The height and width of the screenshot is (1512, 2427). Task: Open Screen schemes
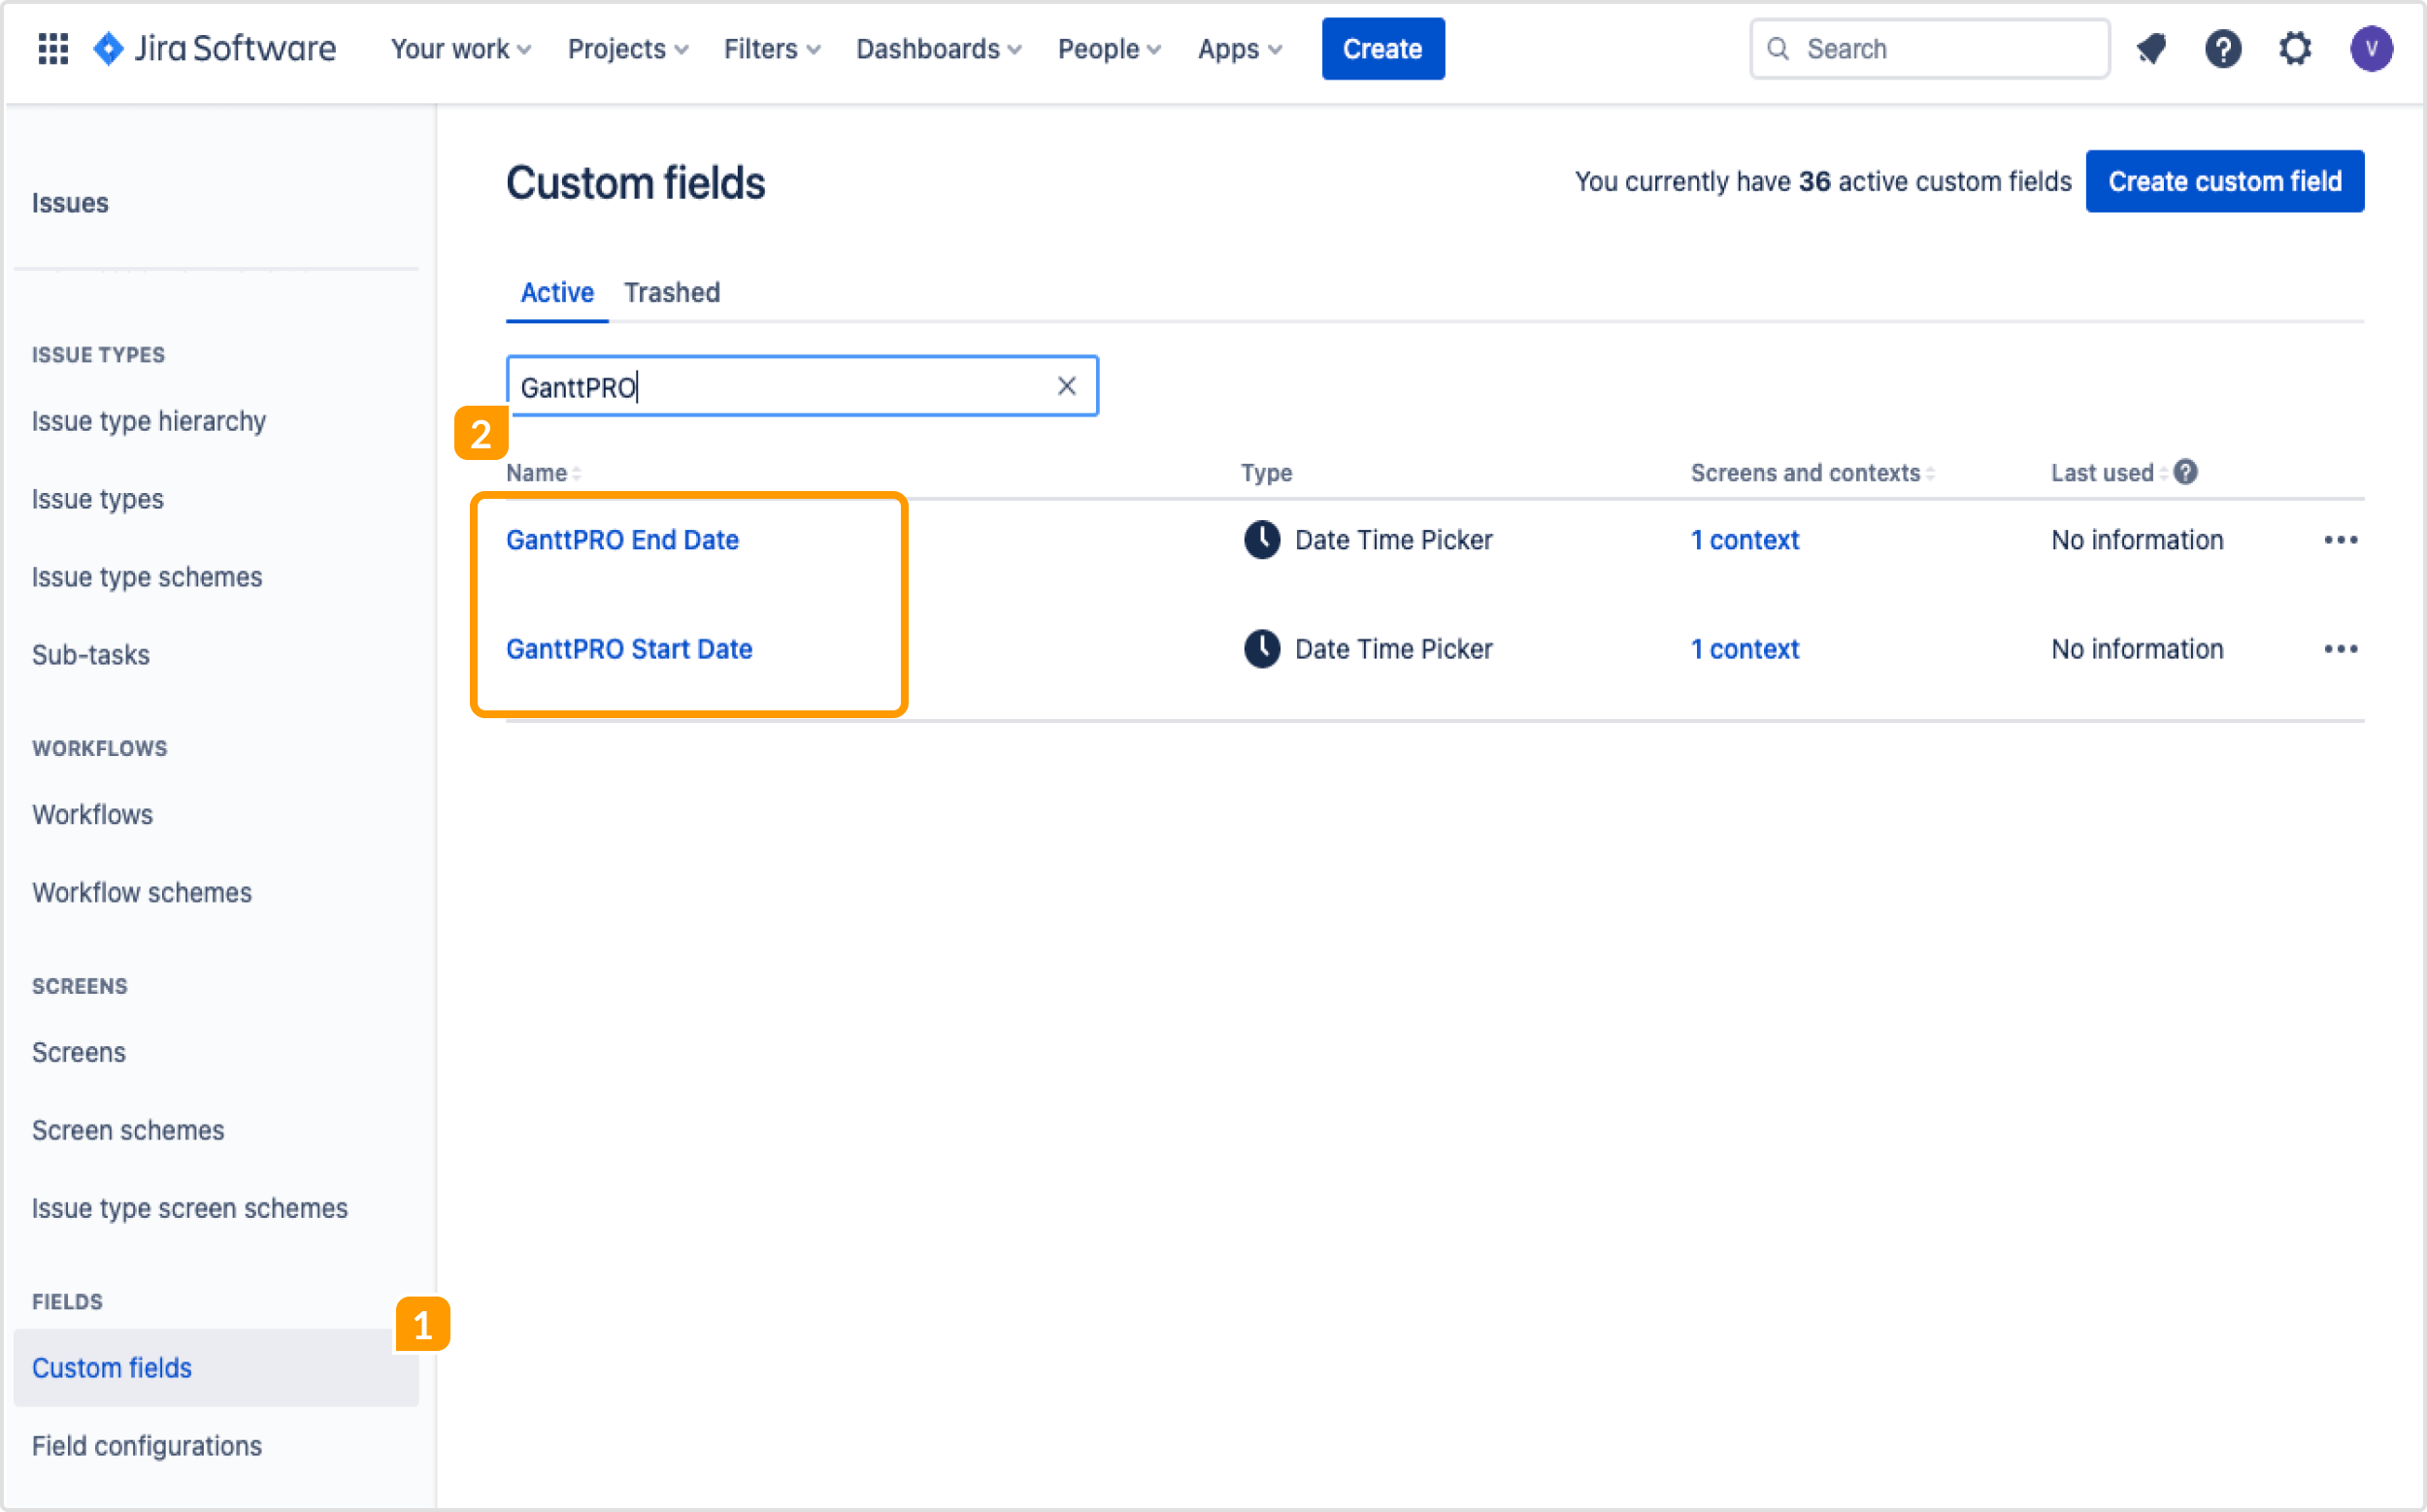point(128,1130)
